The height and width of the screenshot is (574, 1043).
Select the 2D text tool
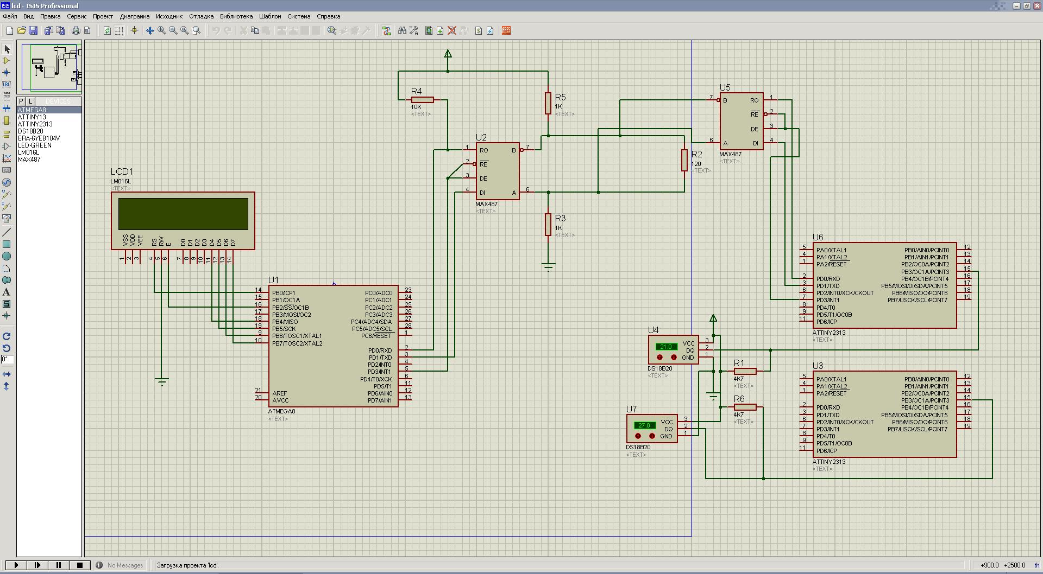[7, 292]
